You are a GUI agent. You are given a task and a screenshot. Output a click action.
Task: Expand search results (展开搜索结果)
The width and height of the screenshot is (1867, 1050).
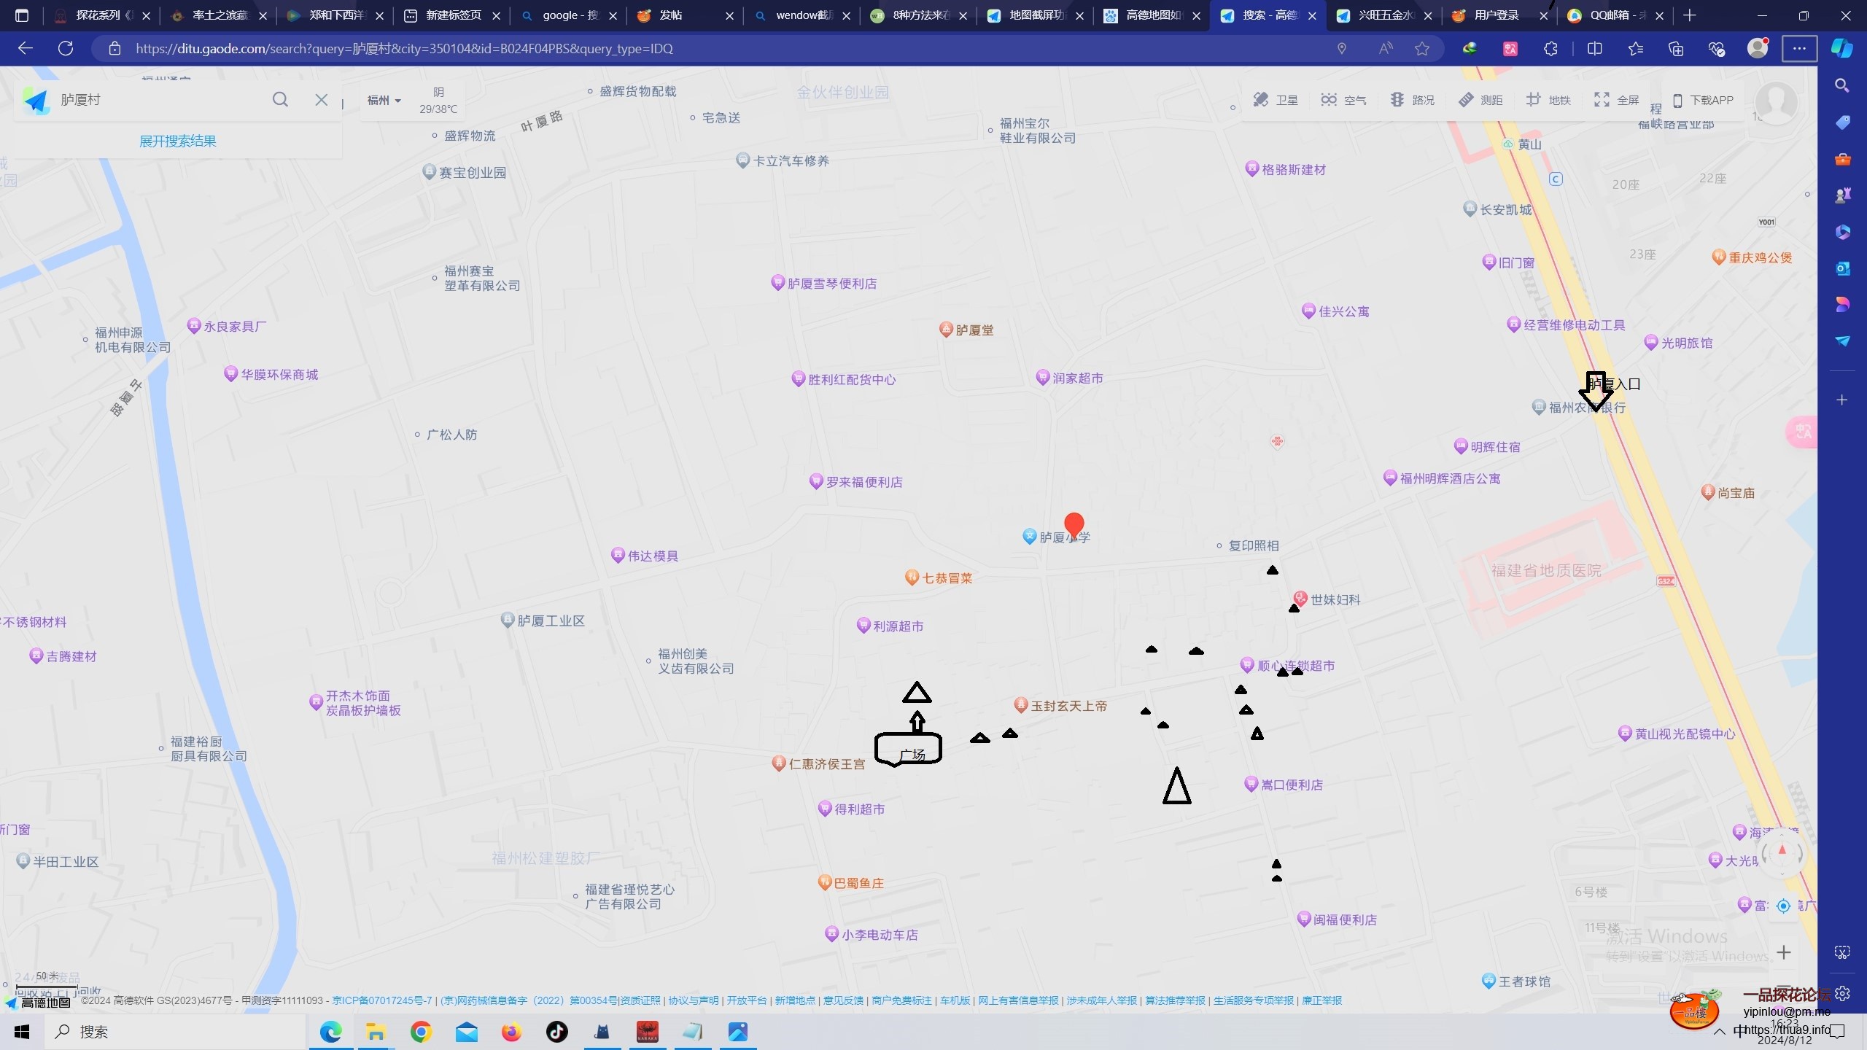pos(178,141)
